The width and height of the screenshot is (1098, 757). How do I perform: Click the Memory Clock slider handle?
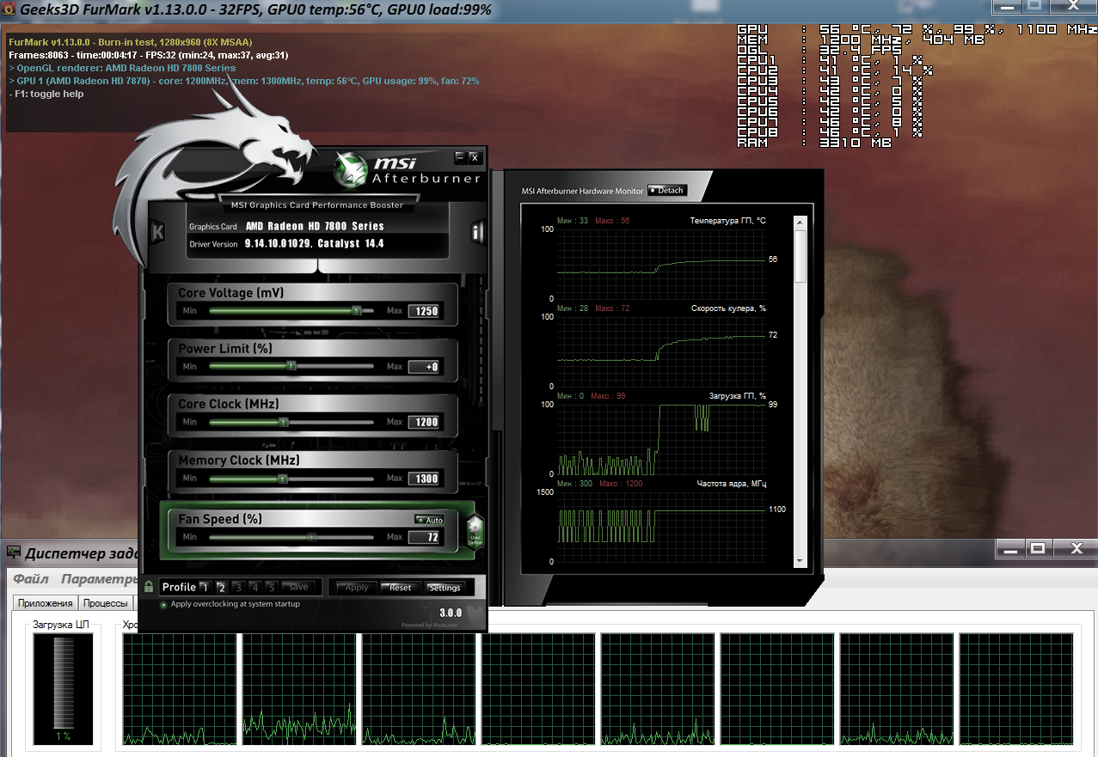click(x=282, y=478)
